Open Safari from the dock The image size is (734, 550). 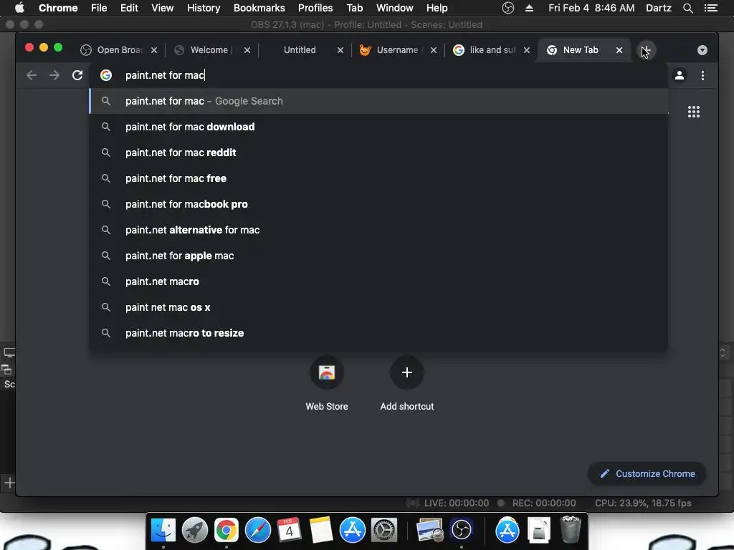point(257,531)
